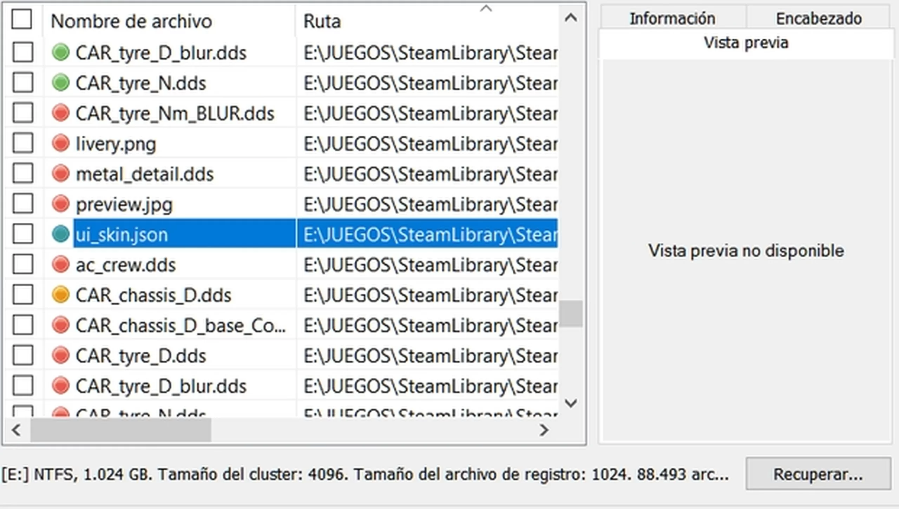The image size is (899, 509).
Task: Enable the checkbox for ui_skin.json
Action: click(23, 234)
